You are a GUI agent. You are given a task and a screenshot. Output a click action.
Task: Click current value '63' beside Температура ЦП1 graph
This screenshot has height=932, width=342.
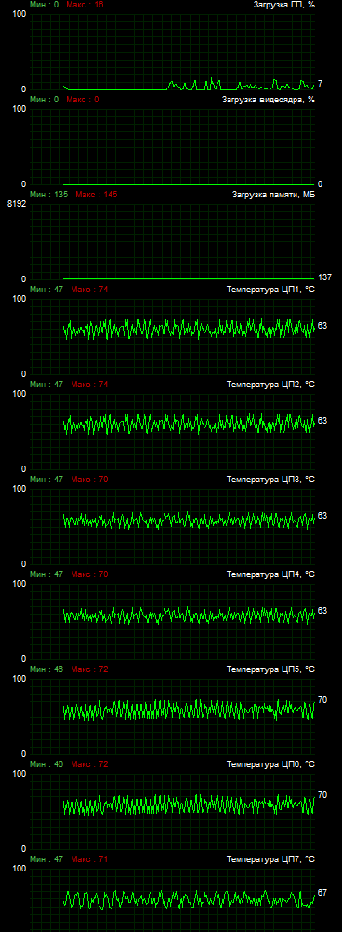pyautogui.click(x=322, y=326)
